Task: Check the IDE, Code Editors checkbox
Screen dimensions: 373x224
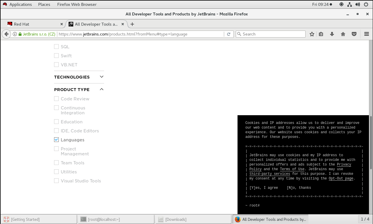Action: (x=56, y=131)
